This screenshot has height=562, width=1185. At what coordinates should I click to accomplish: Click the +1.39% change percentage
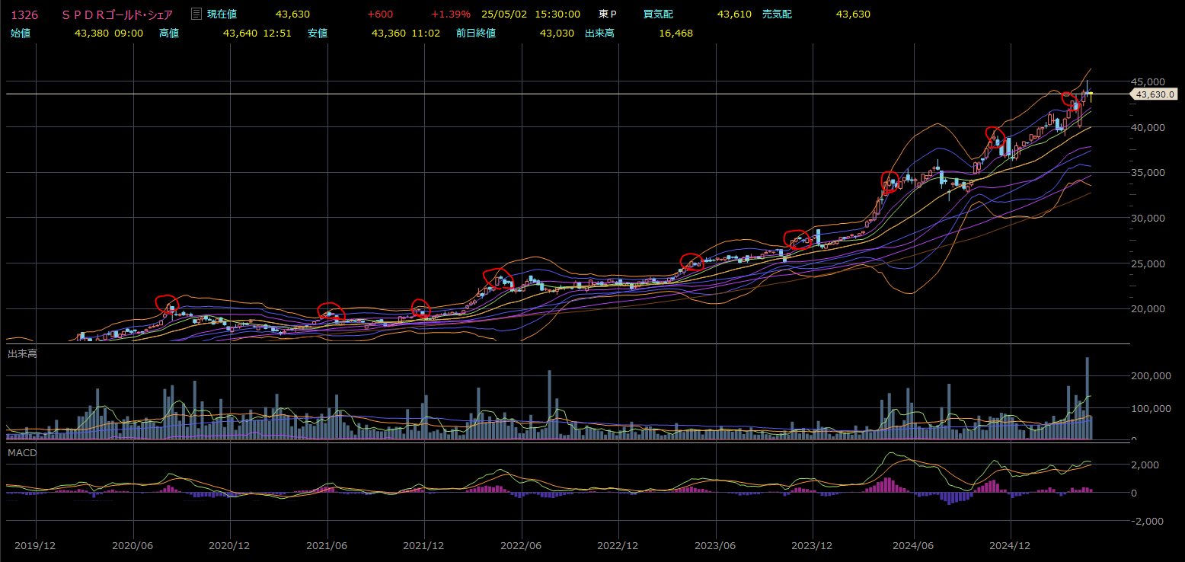[x=451, y=14]
